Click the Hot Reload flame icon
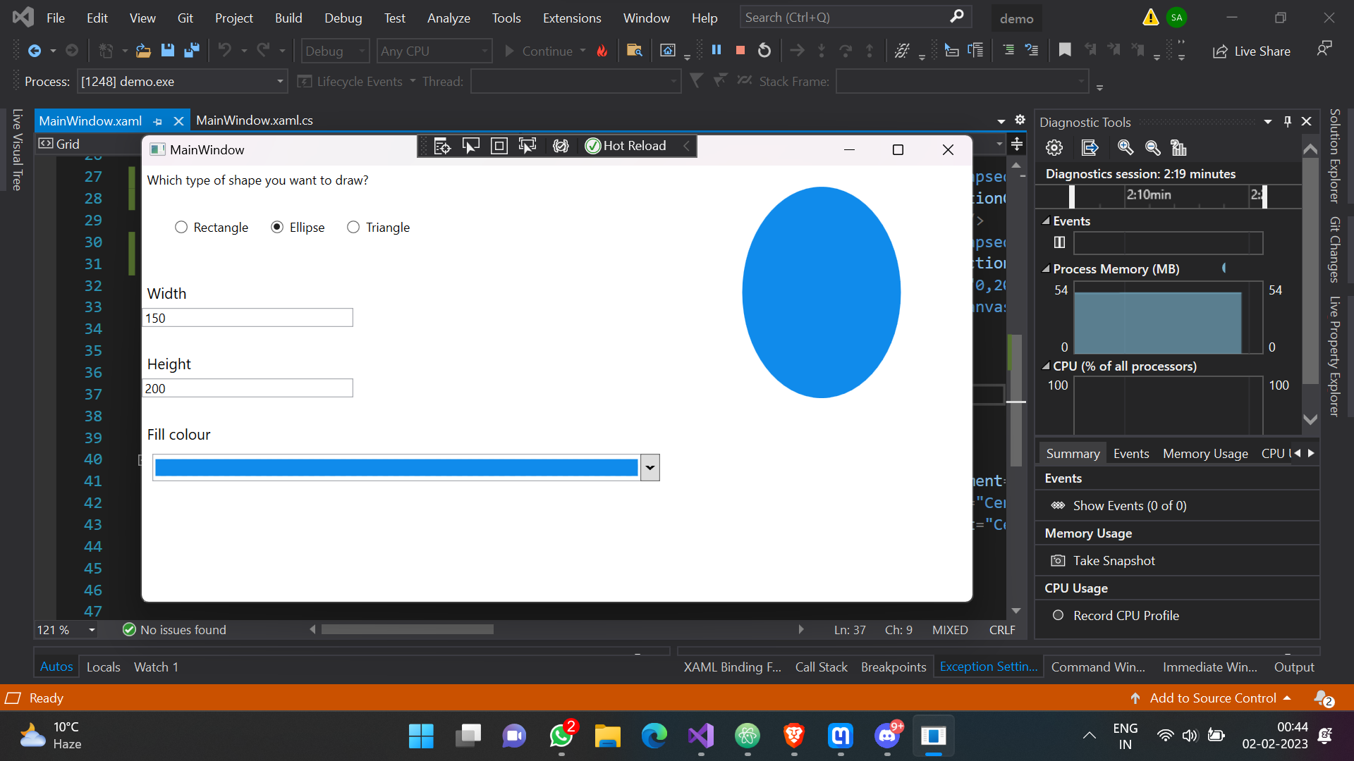 click(x=602, y=51)
